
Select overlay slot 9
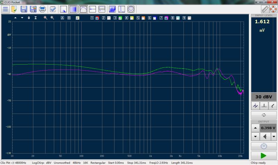click(x=184, y=18)
